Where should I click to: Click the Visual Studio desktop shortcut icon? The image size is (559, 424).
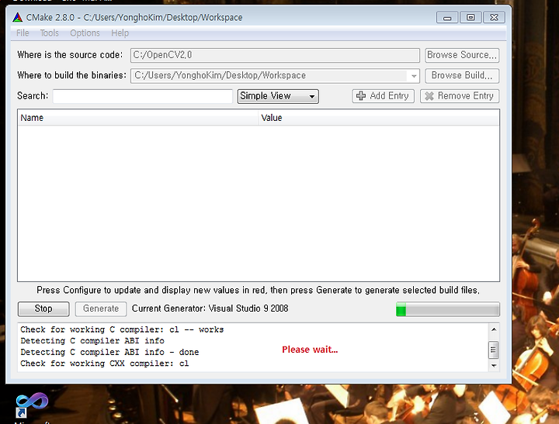click(x=32, y=405)
